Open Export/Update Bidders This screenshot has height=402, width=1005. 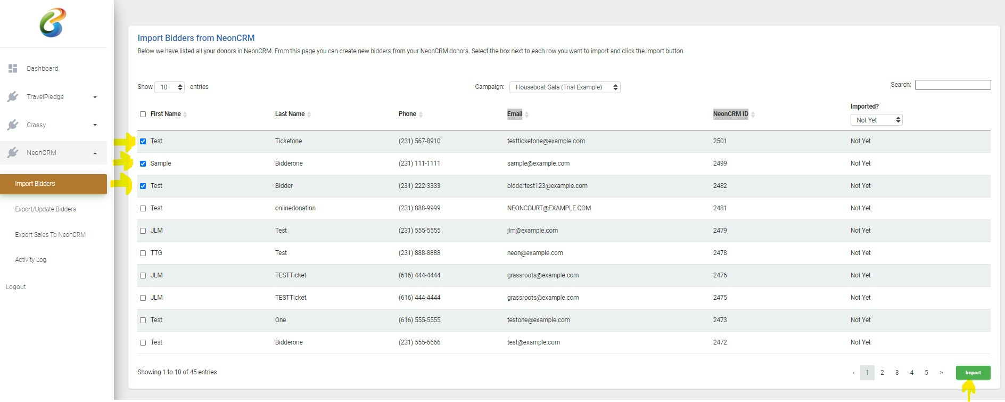[45, 209]
